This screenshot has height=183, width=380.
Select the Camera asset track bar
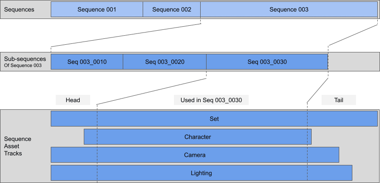(195, 155)
